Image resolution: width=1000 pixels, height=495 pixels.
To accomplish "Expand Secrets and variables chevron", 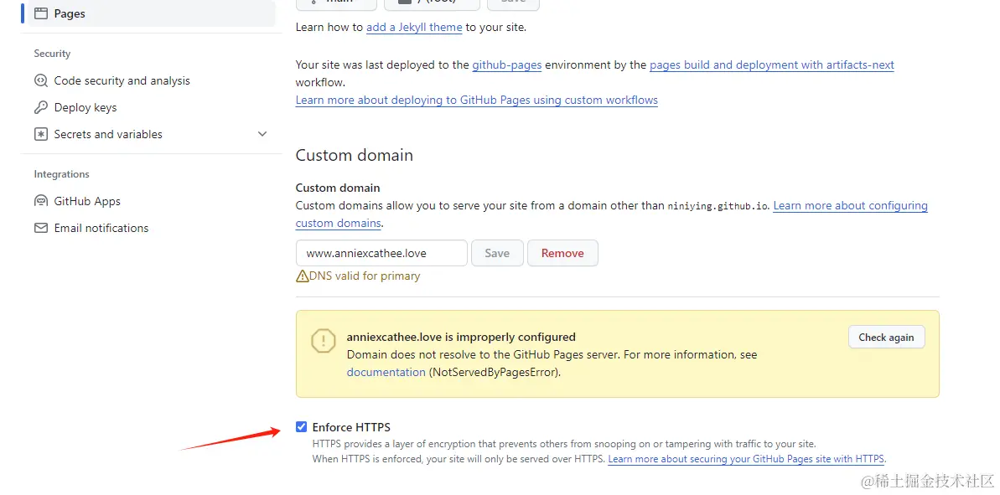I will click(x=262, y=134).
